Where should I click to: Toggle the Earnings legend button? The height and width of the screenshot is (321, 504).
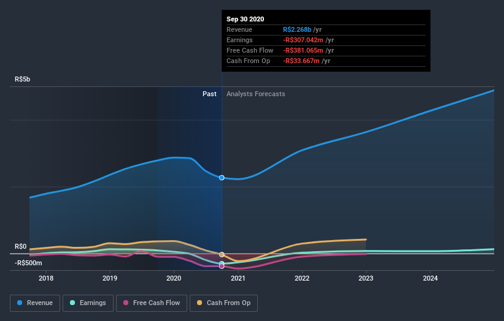coord(88,303)
